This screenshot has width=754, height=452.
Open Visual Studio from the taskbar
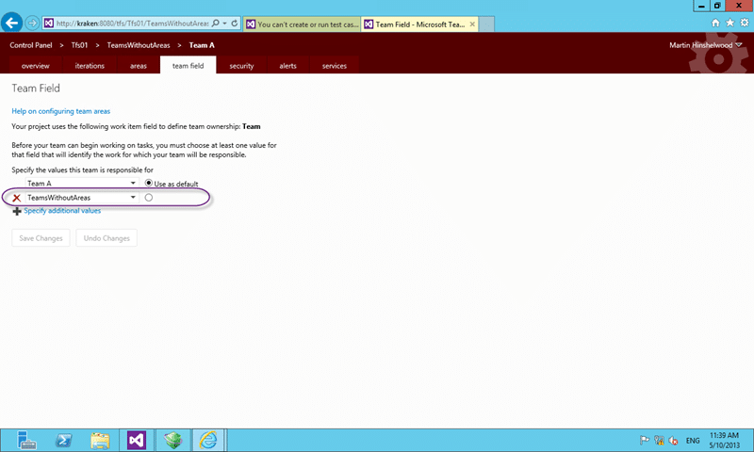[x=137, y=440]
